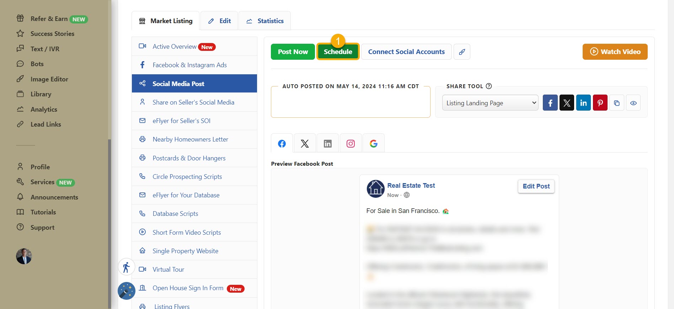674x309 pixels.
Task: Click the orange Watch Video button
Action: (615, 52)
